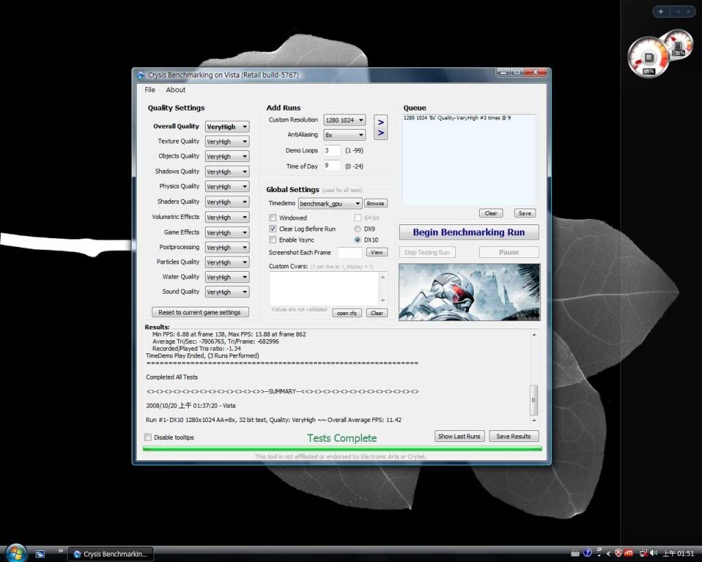Image resolution: width=702 pixels, height=562 pixels.
Task: Click the keyboard tray icon
Action: click(575, 554)
